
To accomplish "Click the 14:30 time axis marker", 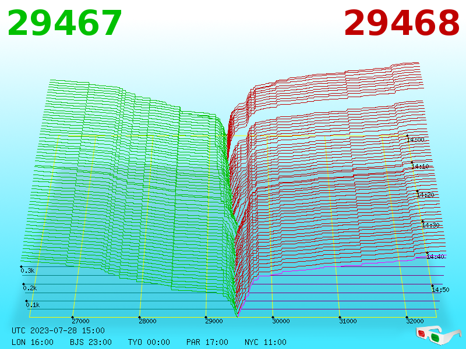I will click(x=430, y=225).
